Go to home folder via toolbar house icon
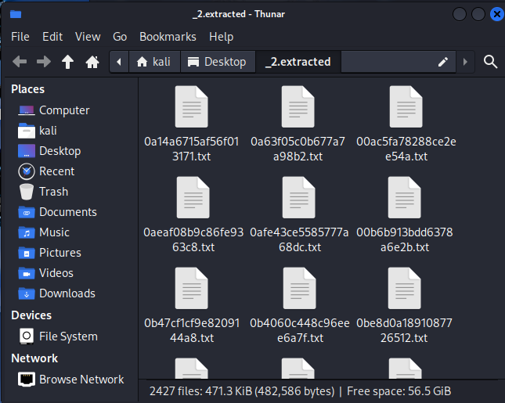 coord(92,62)
